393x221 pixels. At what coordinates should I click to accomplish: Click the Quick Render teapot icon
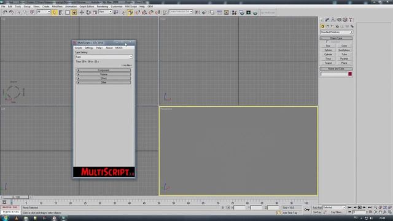(x=255, y=12)
